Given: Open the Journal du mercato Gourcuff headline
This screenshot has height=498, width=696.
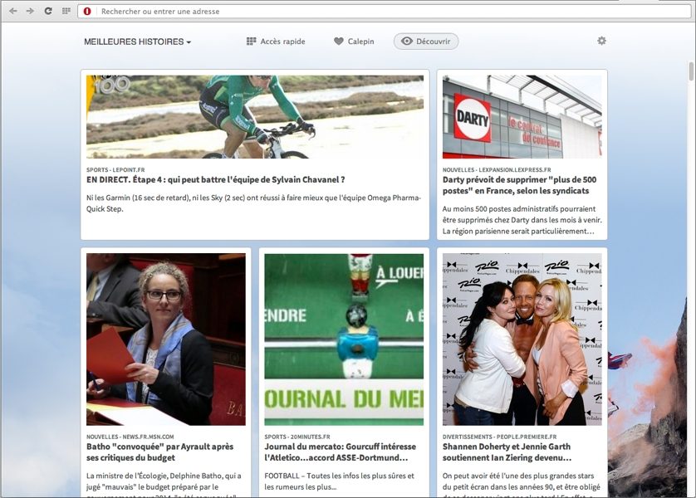Looking at the screenshot, I should (337, 452).
